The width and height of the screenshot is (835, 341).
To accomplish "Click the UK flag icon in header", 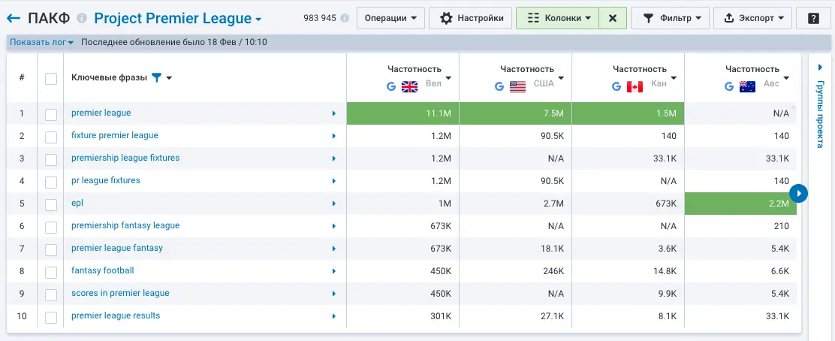I will (409, 86).
